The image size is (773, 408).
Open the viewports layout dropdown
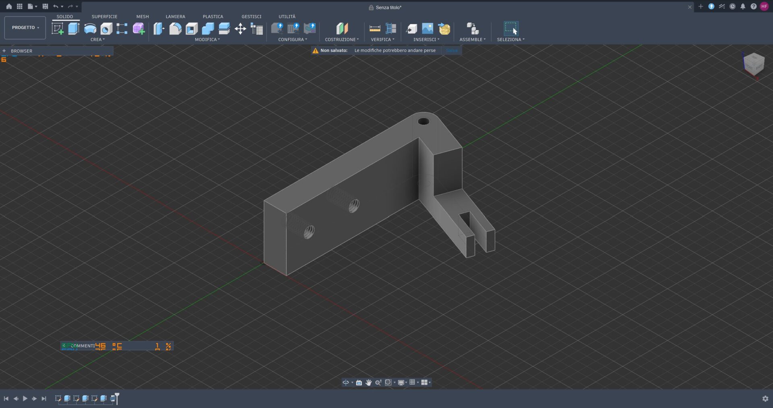(426, 382)
